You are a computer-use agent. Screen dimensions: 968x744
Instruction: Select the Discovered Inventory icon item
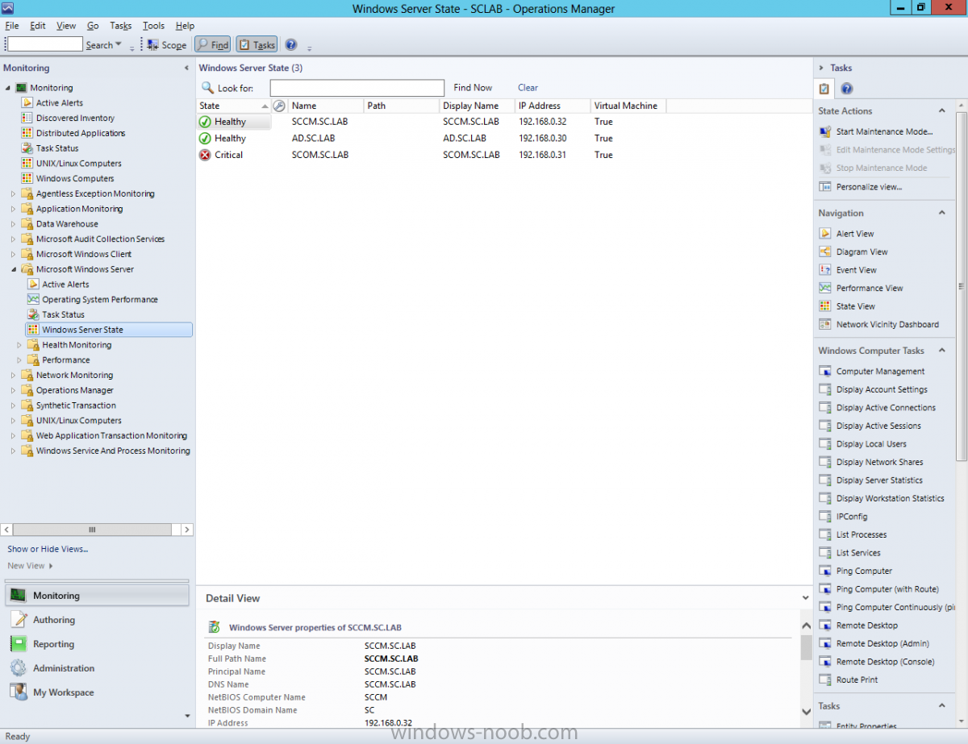pos(27,118)
